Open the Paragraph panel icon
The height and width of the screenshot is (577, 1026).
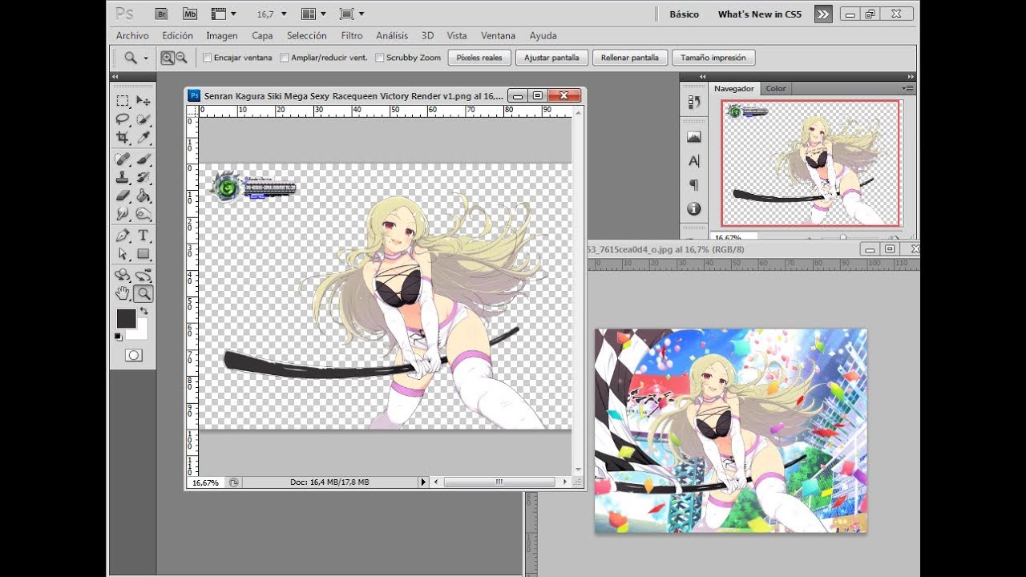click(x=694, y=185)
